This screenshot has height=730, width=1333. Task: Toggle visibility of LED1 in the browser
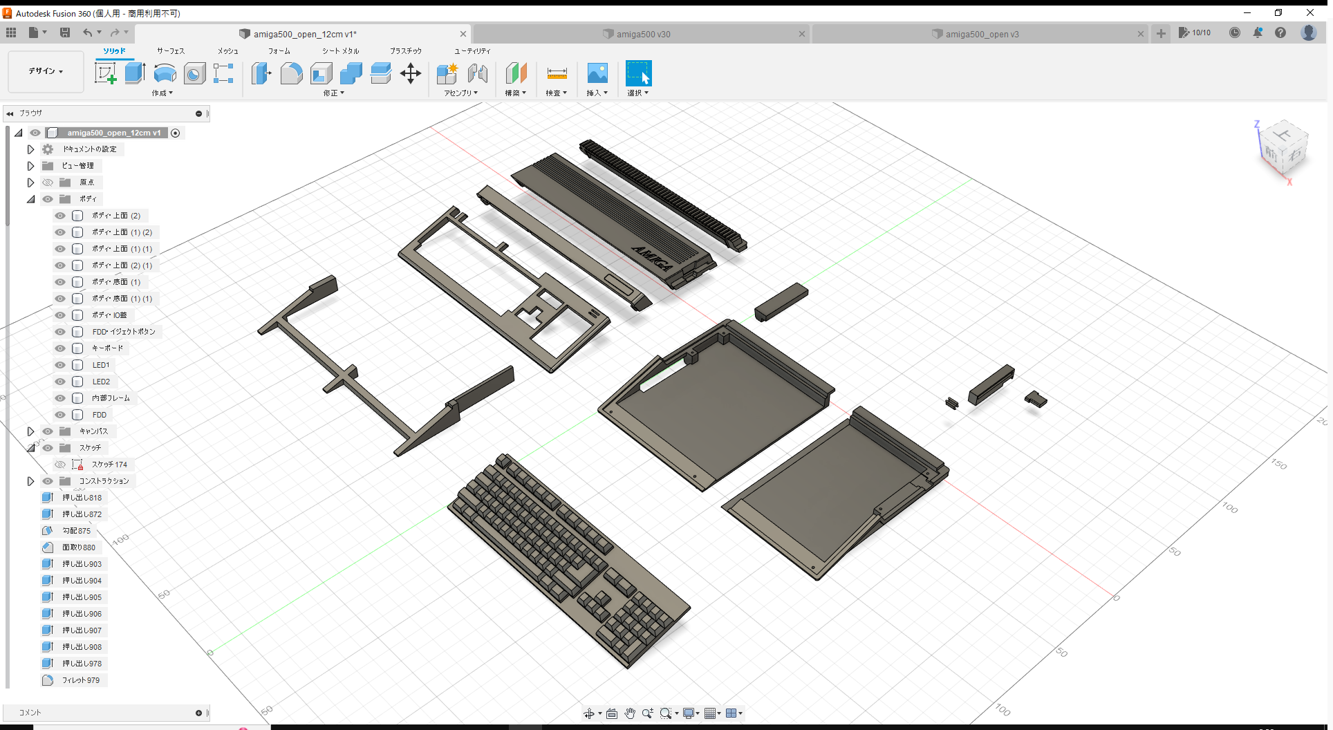click(59, 365)
